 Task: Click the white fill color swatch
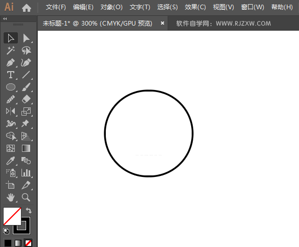pyautogui.click(x=12, y=216)
